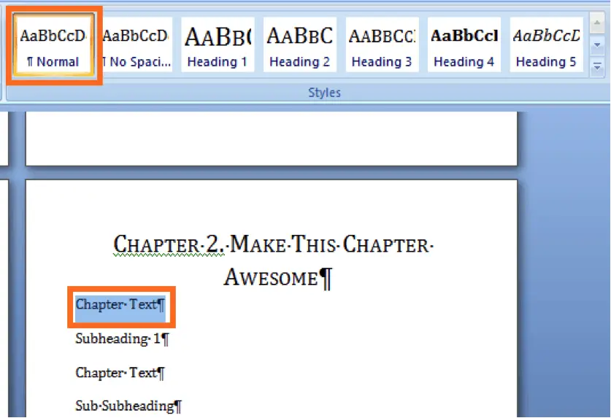Click the second Chapter Text paragraph
This screenshot has width=611, height=418.
tap(120, 373)
